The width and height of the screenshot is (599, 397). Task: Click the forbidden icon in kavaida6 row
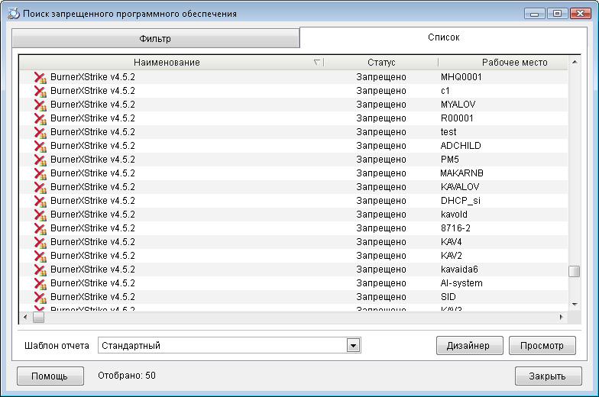[40, 270]
